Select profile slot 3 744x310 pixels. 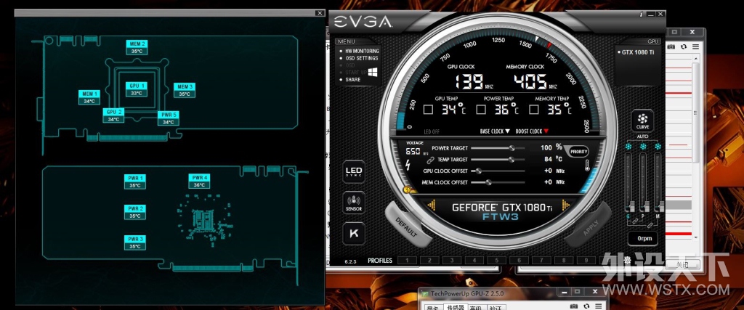(x=452, y=260)
